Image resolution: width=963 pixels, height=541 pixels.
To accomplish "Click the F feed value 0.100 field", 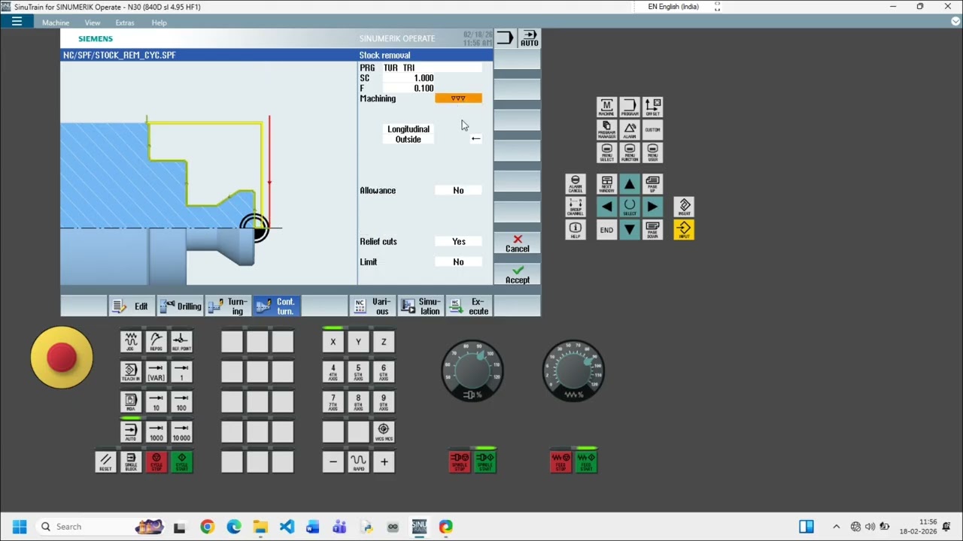I will point(409,89).
